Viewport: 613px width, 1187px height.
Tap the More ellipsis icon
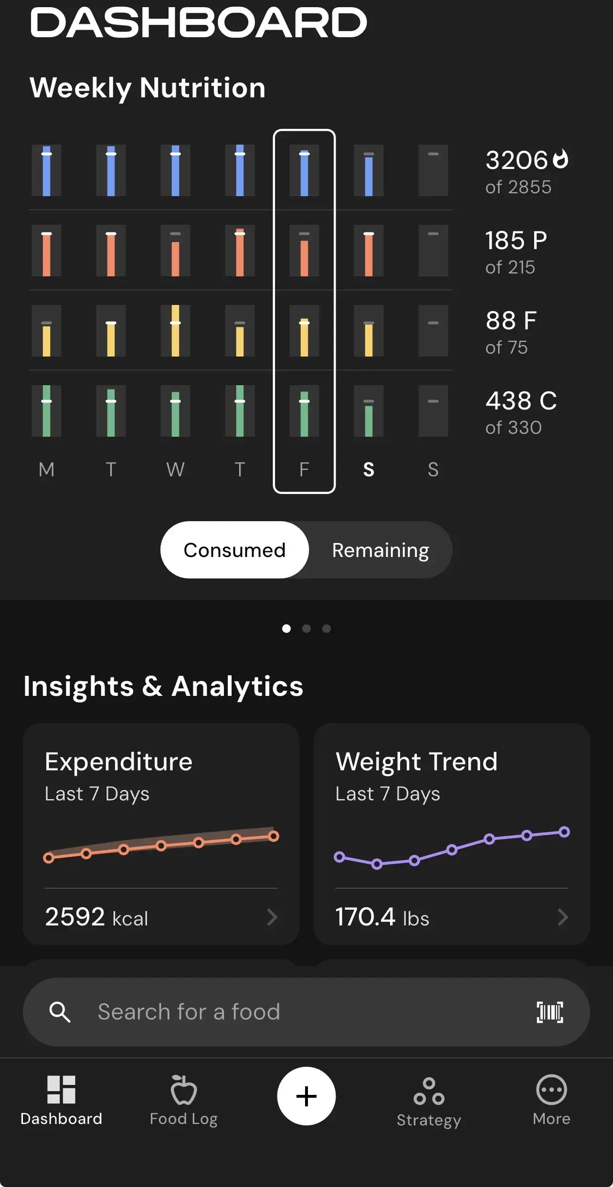click(551, 1090)
